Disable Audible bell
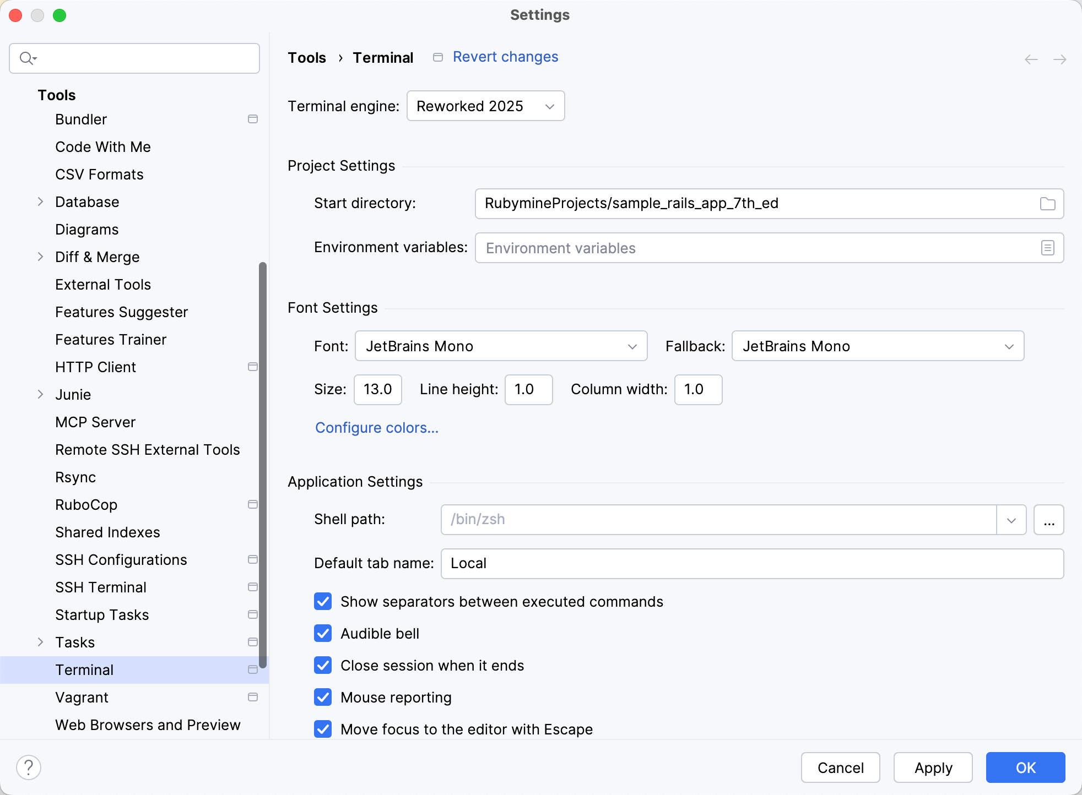This screenshot has width=1082, height=795. (322, 633)
